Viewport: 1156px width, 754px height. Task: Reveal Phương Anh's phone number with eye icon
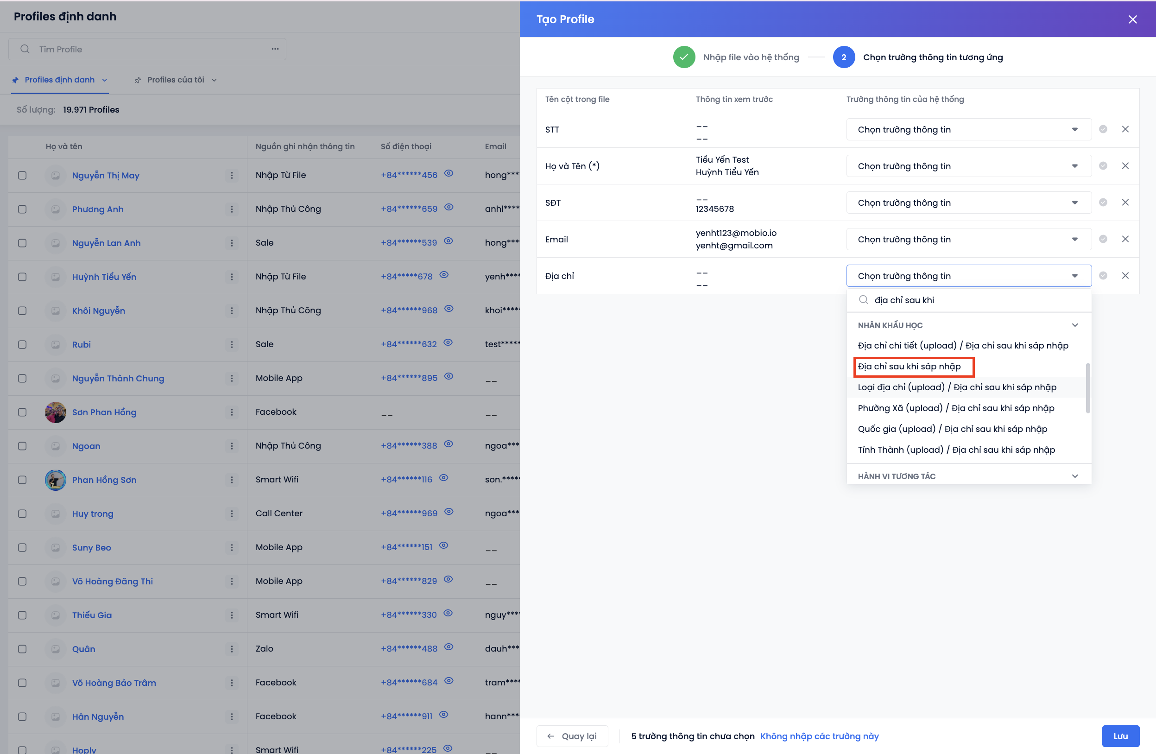pos(449,208)
